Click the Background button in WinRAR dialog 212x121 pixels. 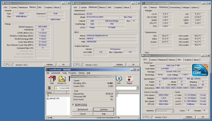[83, 109]
